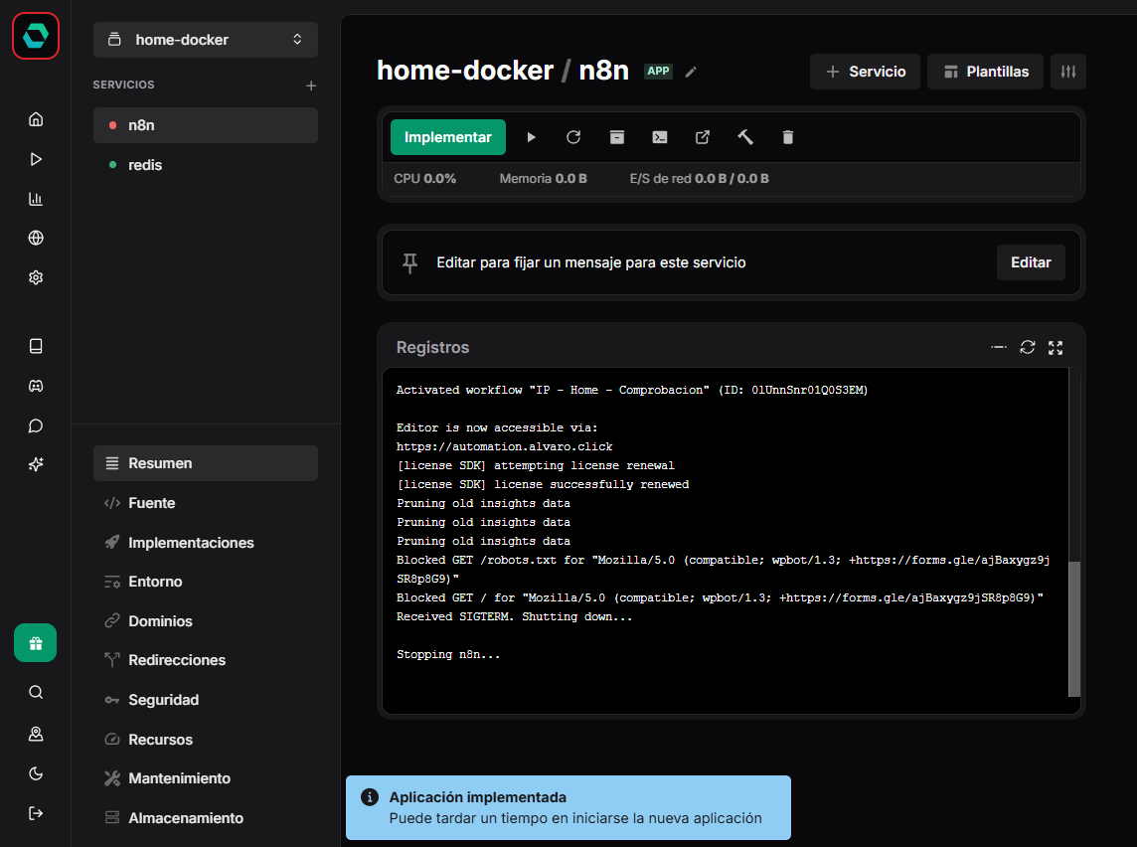
Task: Open the Plantillas button
Action: click(x=986, y=72)
